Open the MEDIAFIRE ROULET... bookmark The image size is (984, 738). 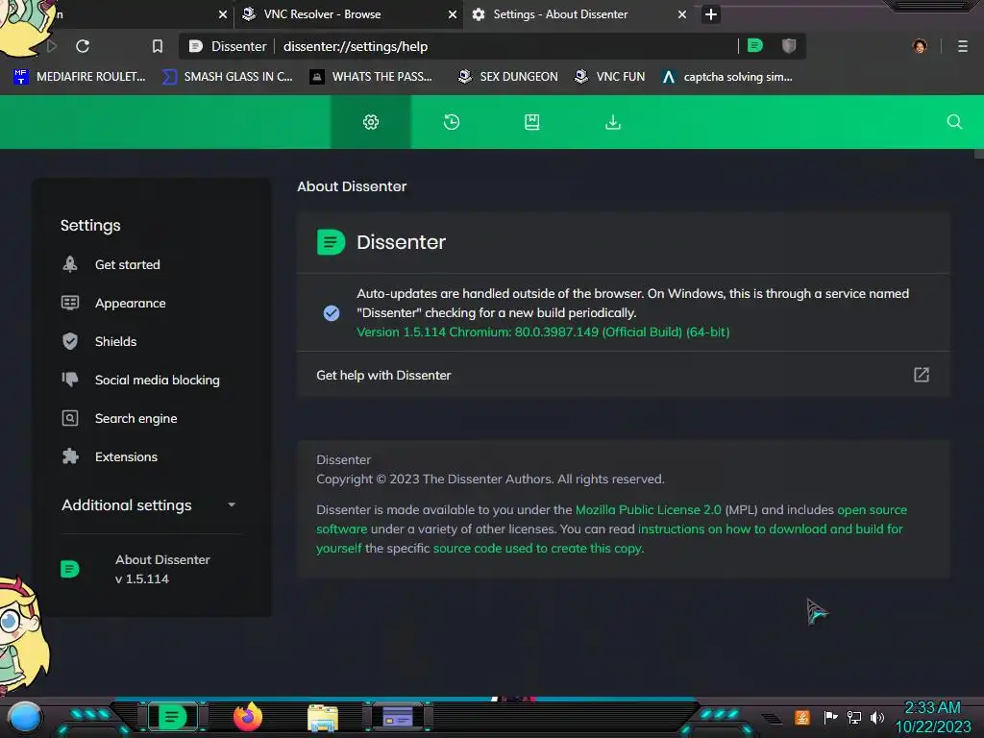(x=80, y=77)
